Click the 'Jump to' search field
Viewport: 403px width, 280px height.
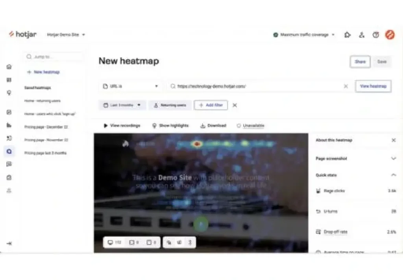53,57
